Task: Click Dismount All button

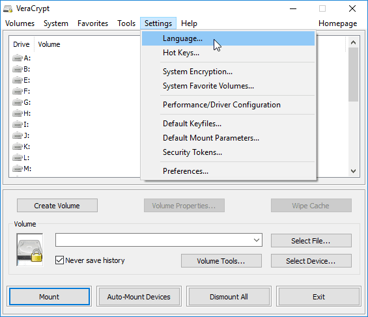Action: (229, 297)
